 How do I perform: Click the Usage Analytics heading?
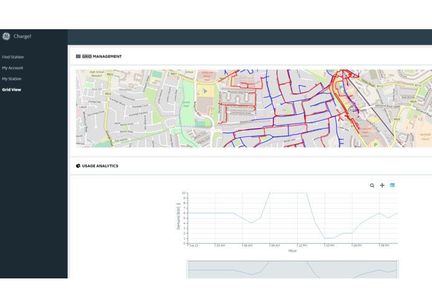(100, 166)
